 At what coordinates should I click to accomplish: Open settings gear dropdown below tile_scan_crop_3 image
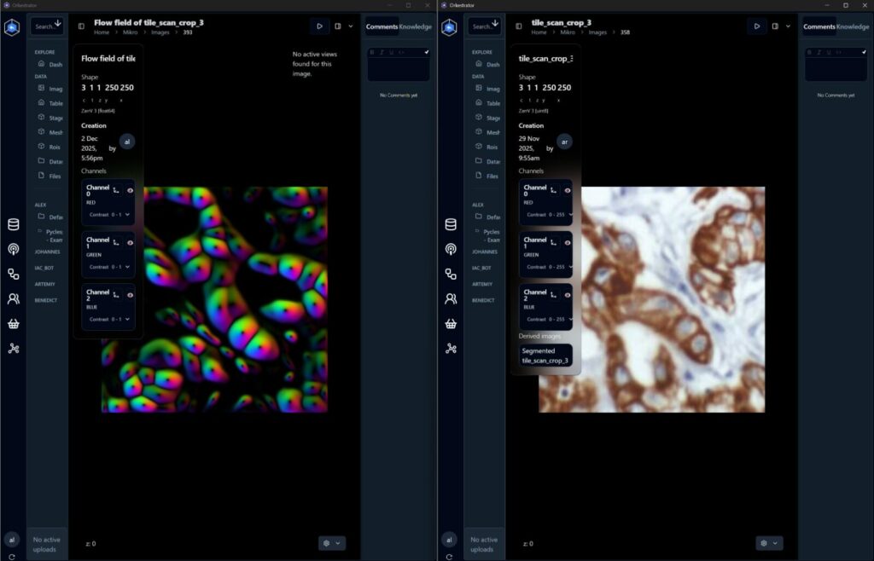(x=769, y=543)
